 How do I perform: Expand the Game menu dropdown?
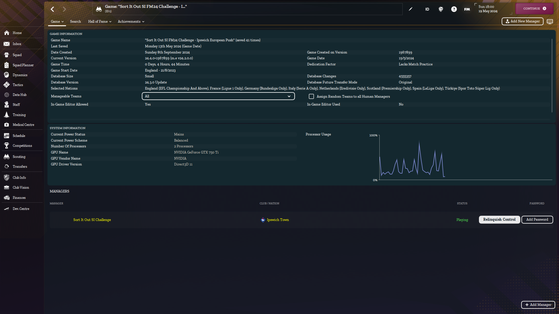[x=57, y=22]
